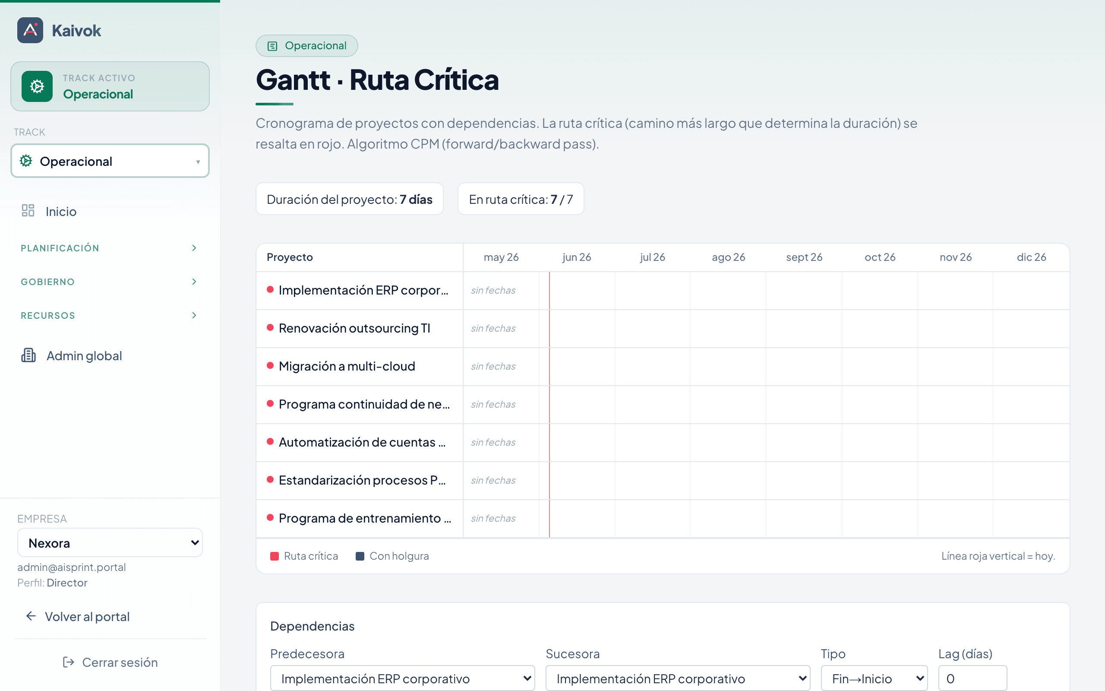Click the Renovación outsourcing TI row name
The image size is (1105, 691).
pyautogui.click(x=354, y=328)
